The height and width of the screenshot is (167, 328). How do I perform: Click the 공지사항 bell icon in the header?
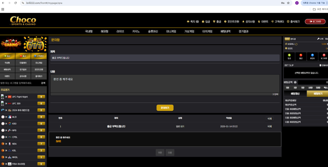tap(243, 22)
